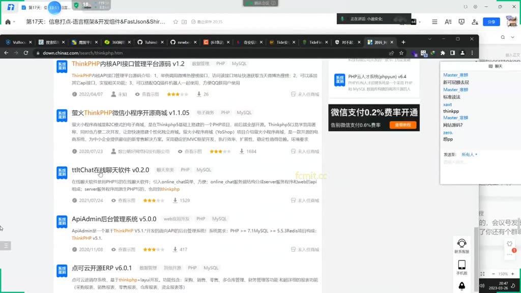Open ttltChat在线聊天软件 v0.2.0 link
Viewport: 521px width, 293px height.
[x=110, y=170]
